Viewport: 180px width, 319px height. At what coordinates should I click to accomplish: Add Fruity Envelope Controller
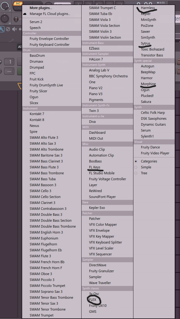pyautogui.click(x=49, y=39)
